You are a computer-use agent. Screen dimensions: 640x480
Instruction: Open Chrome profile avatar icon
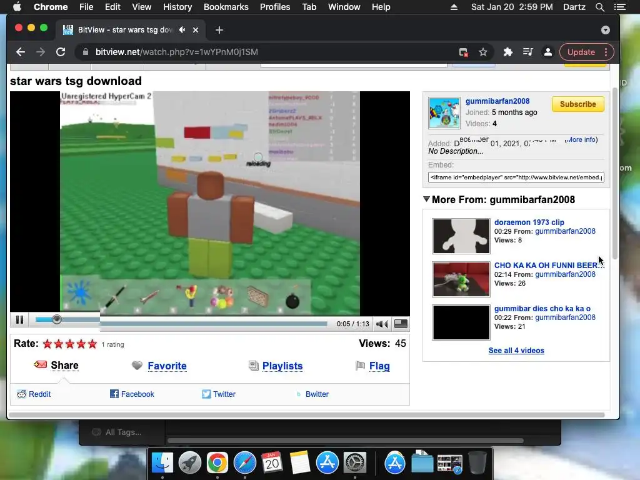tap(547, 52)
